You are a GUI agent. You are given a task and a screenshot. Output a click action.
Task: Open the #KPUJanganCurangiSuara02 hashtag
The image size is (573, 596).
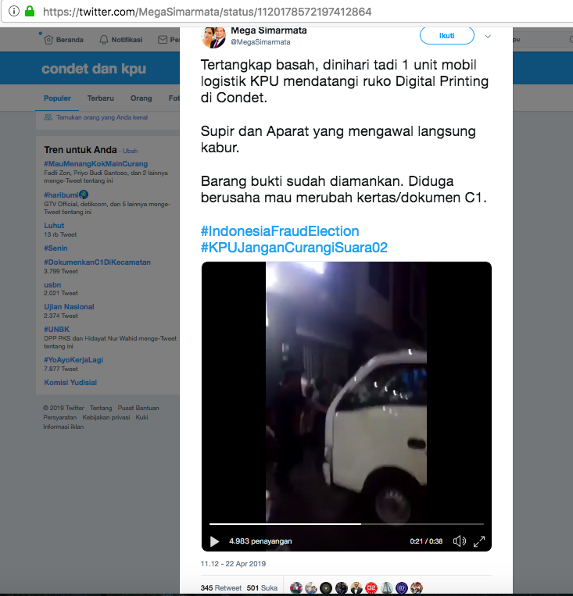[294, 248]
